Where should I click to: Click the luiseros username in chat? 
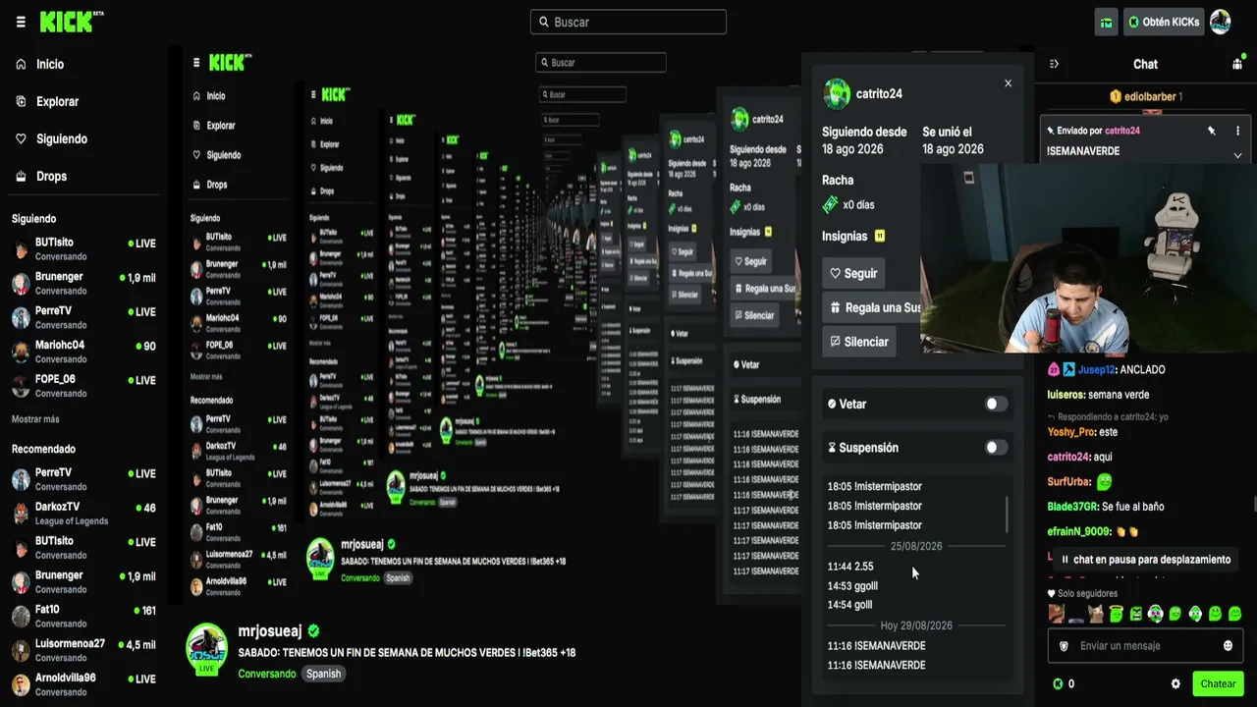pos(1066,395)
